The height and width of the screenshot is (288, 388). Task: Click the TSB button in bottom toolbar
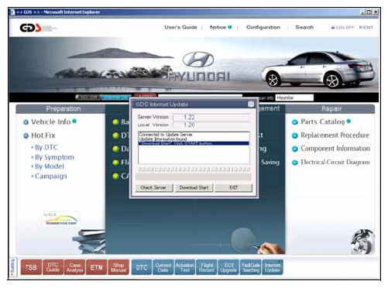pos(31,267)
